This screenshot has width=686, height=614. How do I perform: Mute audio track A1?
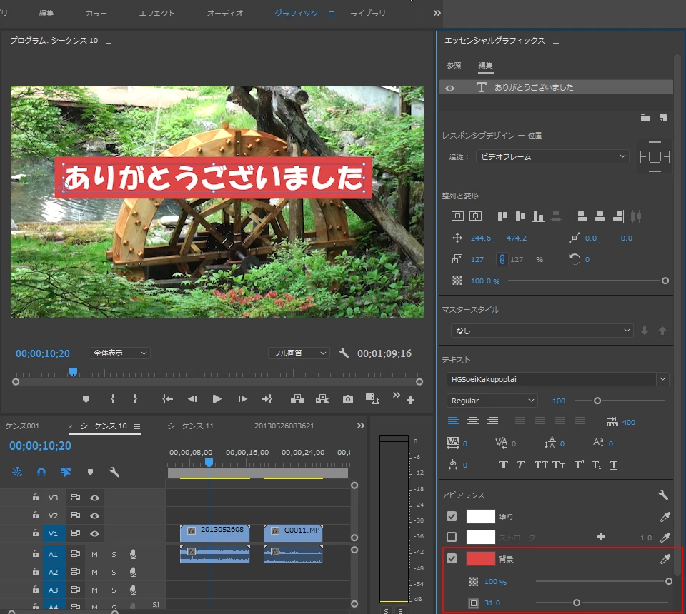tap(94, 554)
